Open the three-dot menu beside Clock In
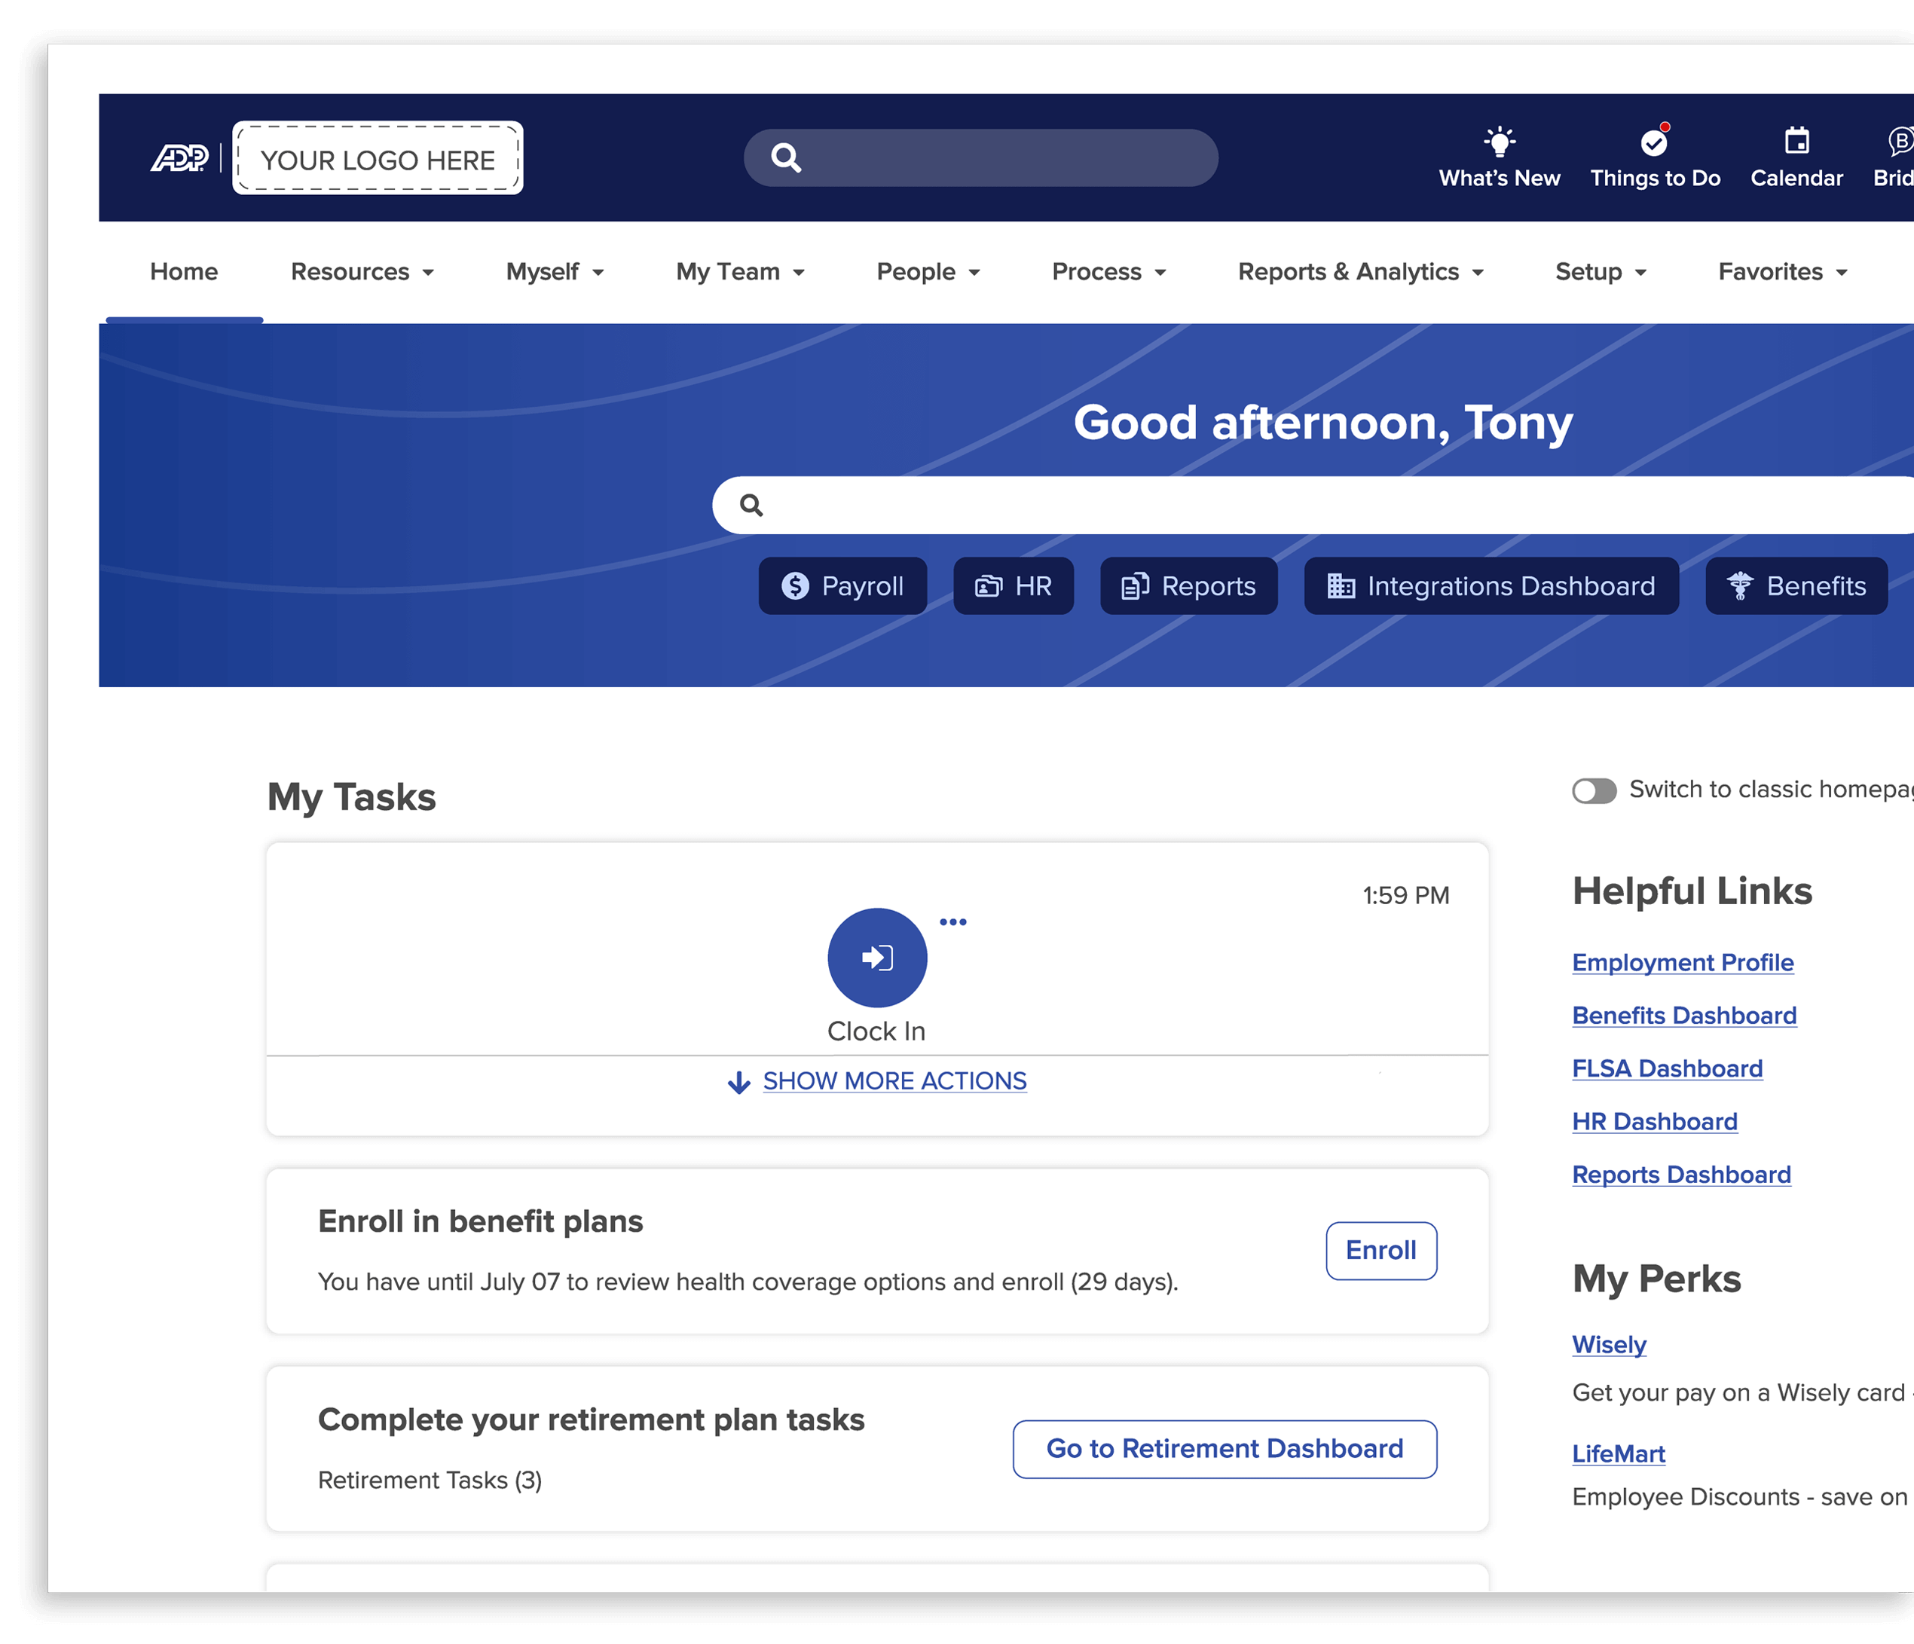 (x=952, y=921)
